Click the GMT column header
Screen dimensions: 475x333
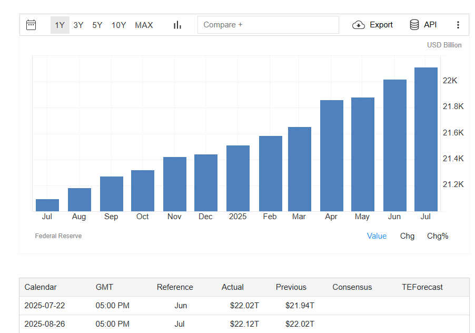point(104,287)
